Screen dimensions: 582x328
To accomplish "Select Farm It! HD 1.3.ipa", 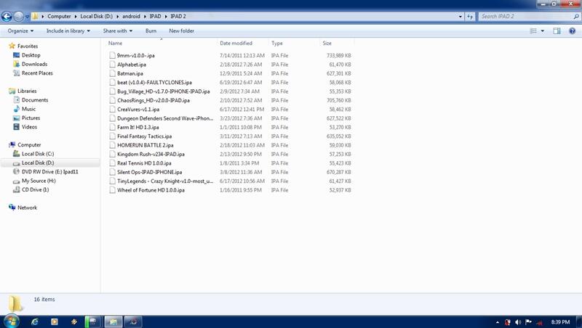I will pos(137,127).
